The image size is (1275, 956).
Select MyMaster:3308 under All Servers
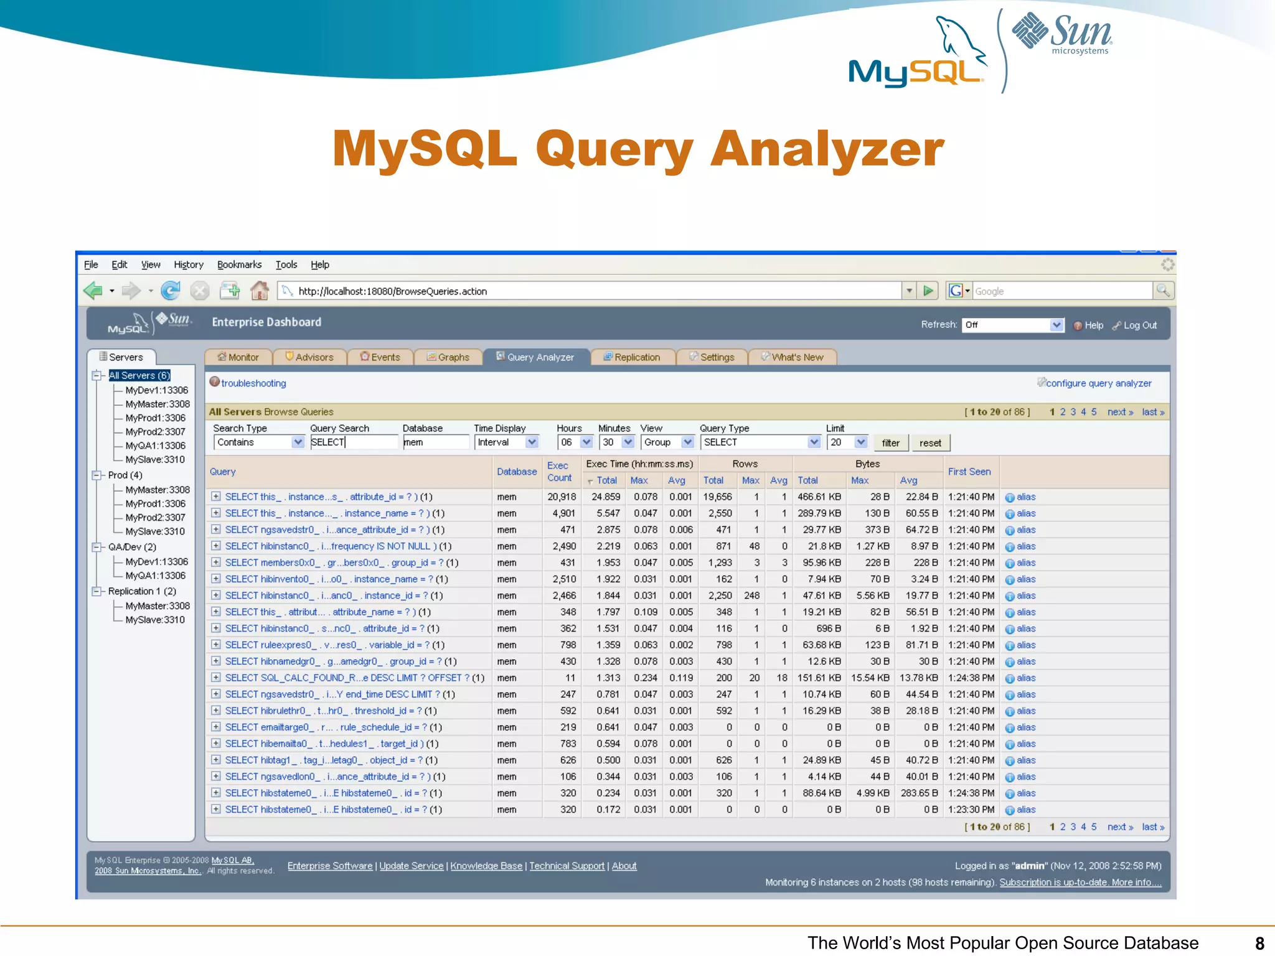click(x=158, y=404)
